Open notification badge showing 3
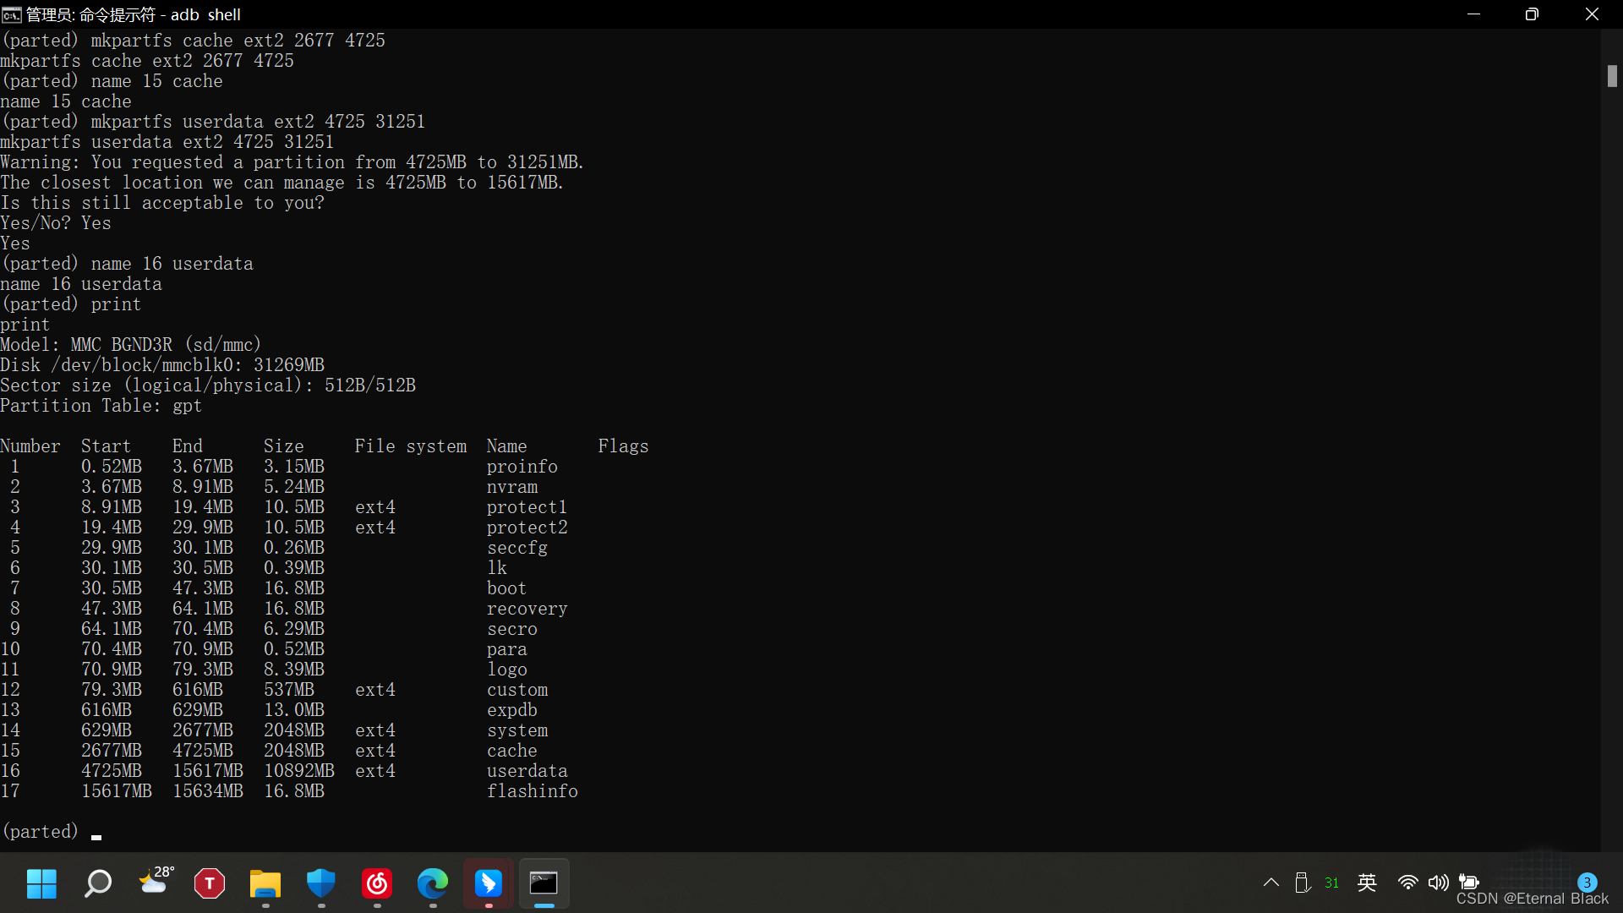 coord(1587,882)
